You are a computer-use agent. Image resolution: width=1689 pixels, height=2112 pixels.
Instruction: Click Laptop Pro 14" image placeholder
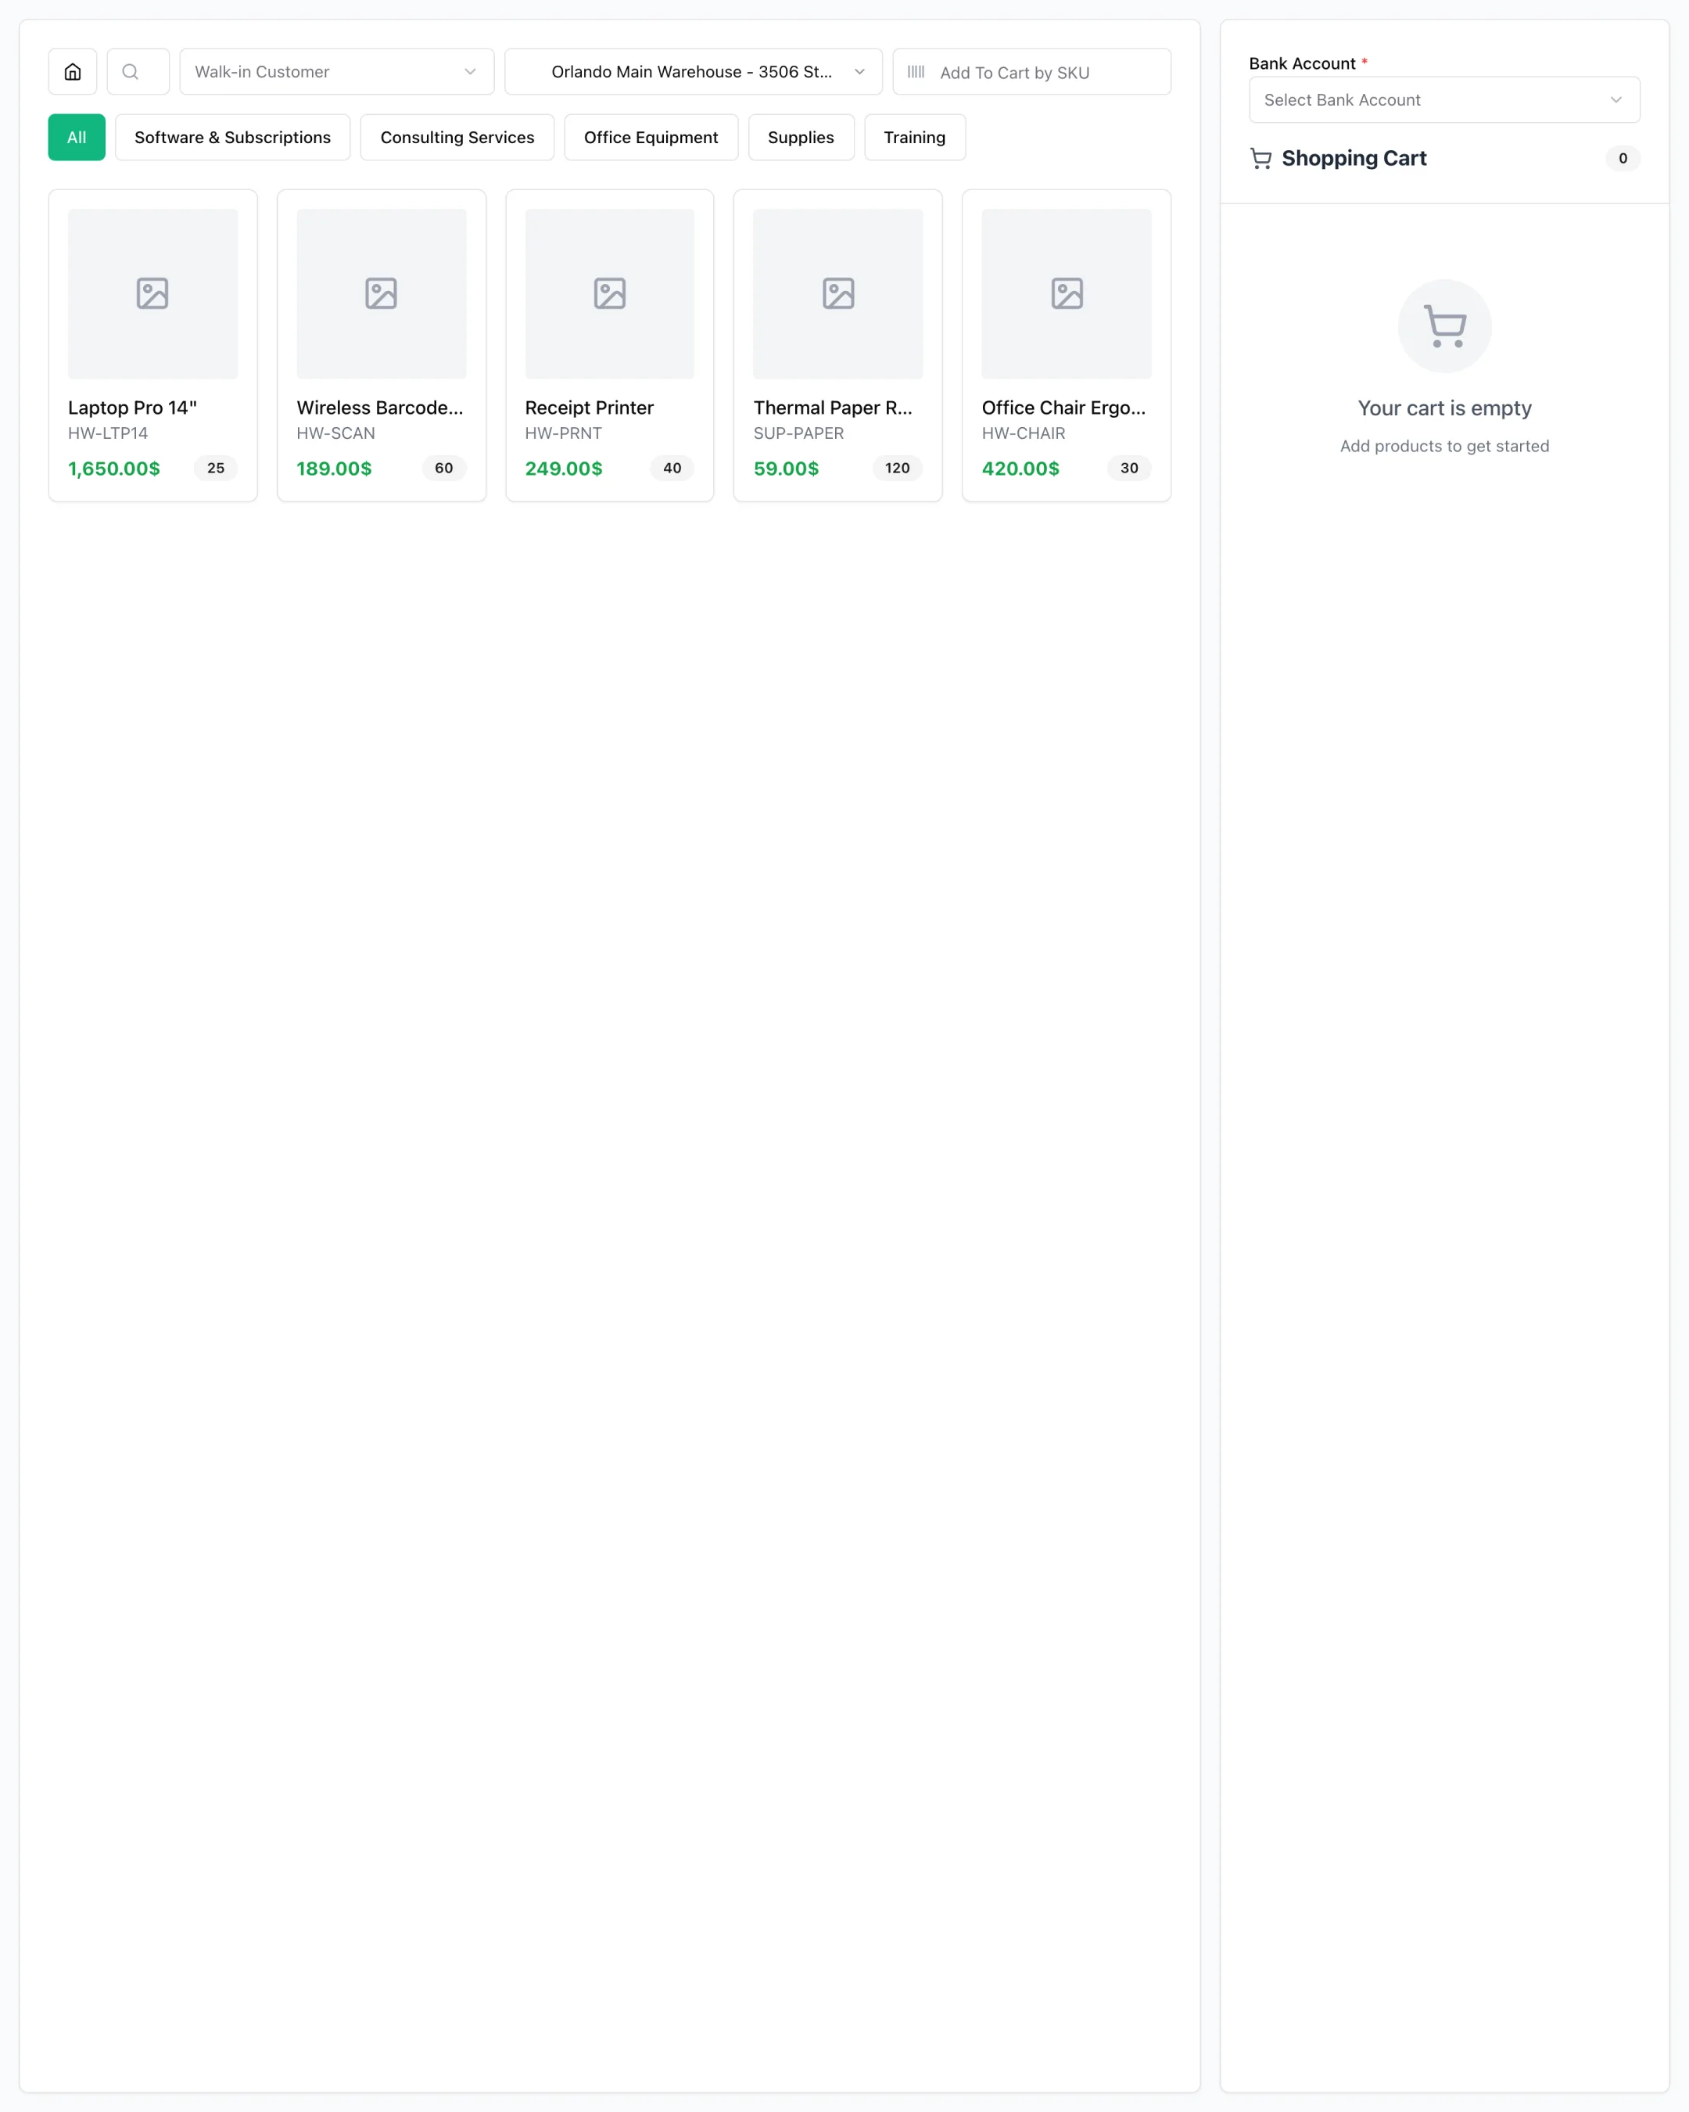coord(152,293)
